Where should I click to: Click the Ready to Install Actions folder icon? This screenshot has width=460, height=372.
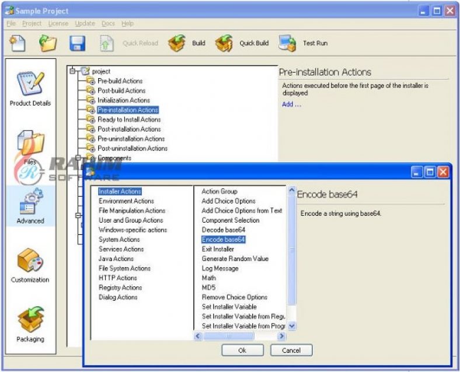point(90,119)
